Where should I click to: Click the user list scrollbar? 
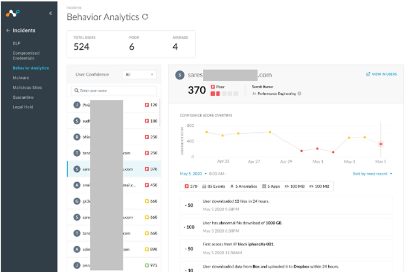point(160,112)
